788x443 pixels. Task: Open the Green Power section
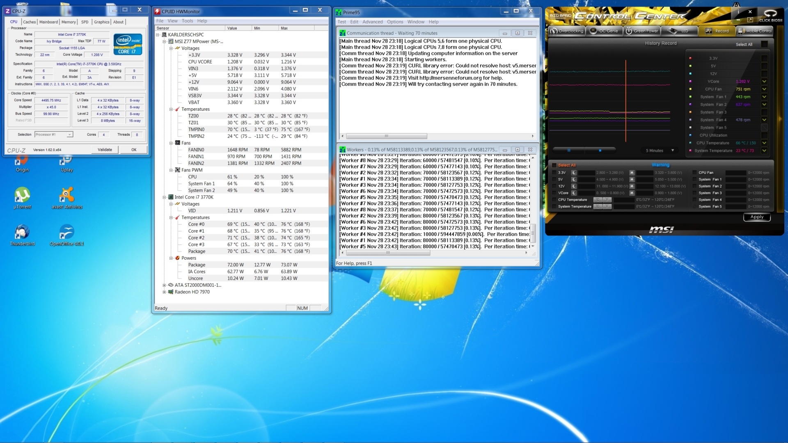[x=642, y=31]
